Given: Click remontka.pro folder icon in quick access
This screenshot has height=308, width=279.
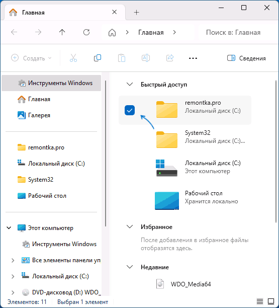Looking at the screenshot, I should pyautogui.click(x=167, y=109).
